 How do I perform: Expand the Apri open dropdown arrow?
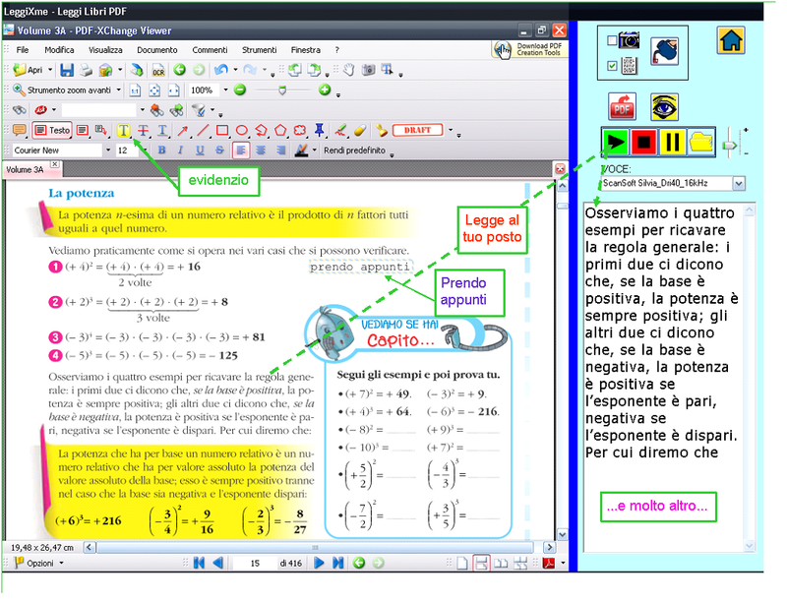coord(50,70)
